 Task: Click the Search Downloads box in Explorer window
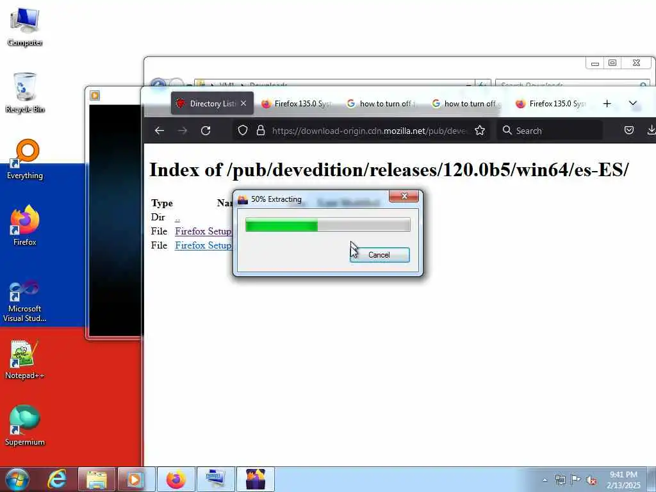572,84
